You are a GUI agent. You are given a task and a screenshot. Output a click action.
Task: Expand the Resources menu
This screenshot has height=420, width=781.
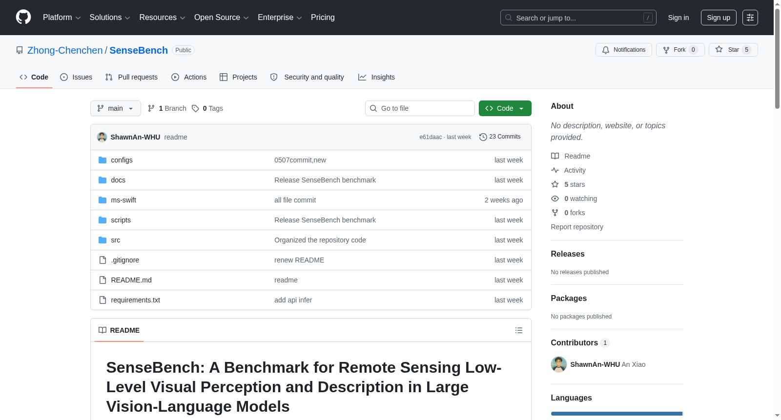162,18
